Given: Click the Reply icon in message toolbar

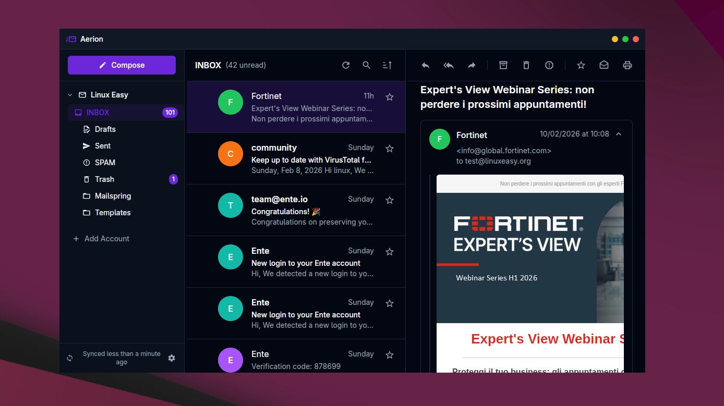Looking at the screenshot, I should coord(425,65).
